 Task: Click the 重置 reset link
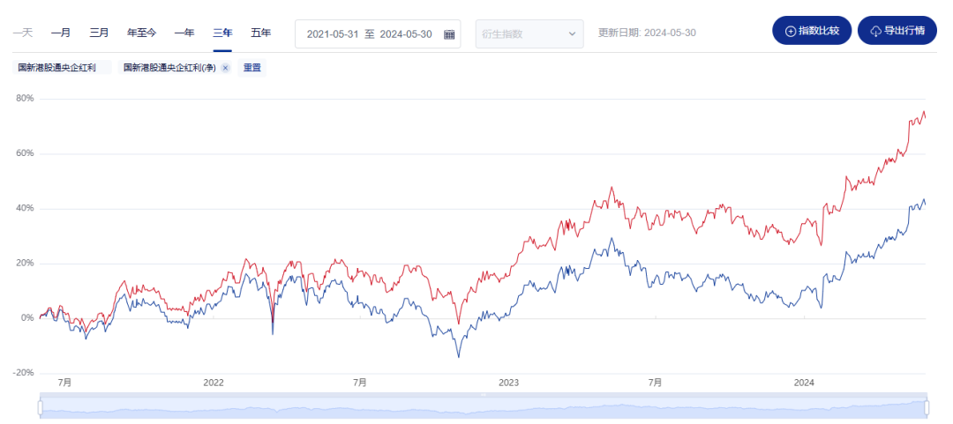tap(251, 68)
